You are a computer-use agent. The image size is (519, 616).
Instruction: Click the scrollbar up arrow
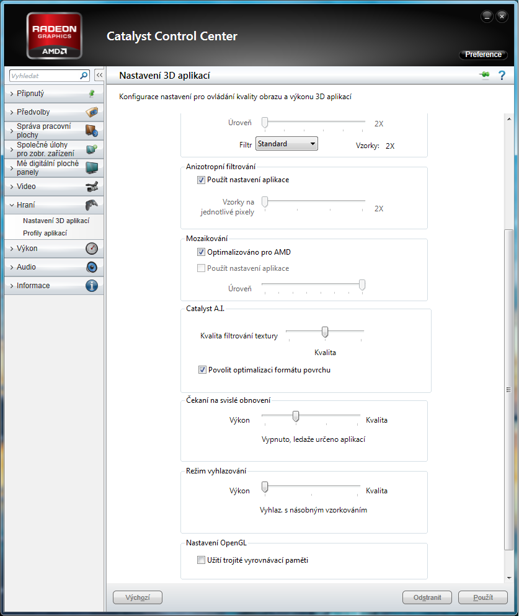tap(509, 118)
